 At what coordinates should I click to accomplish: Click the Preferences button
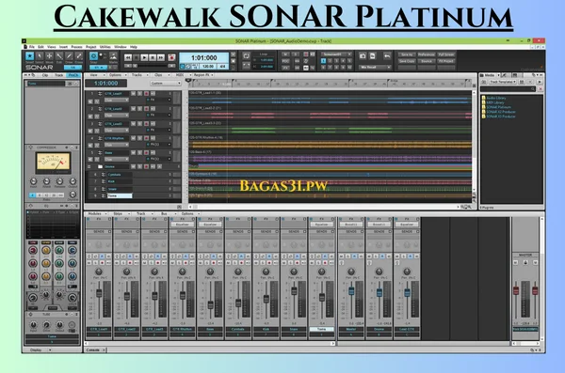point(427,54)
